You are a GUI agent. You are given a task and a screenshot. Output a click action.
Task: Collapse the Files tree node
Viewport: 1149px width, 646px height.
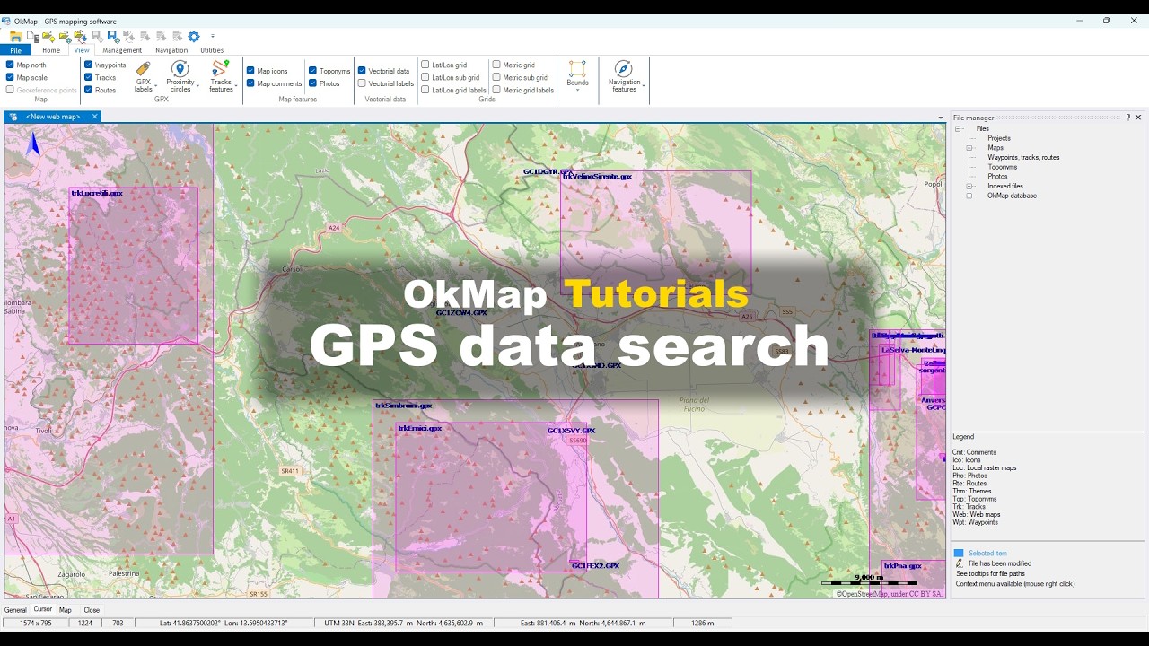959,128
